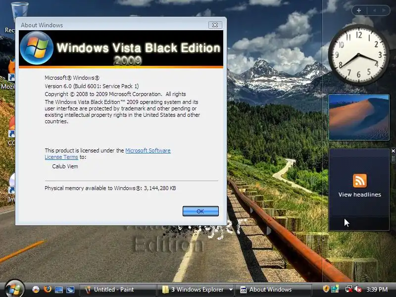
Task: Switch to Untitled - Paint taskbar button
Action: pyautogui.click(x=118, y=290)
